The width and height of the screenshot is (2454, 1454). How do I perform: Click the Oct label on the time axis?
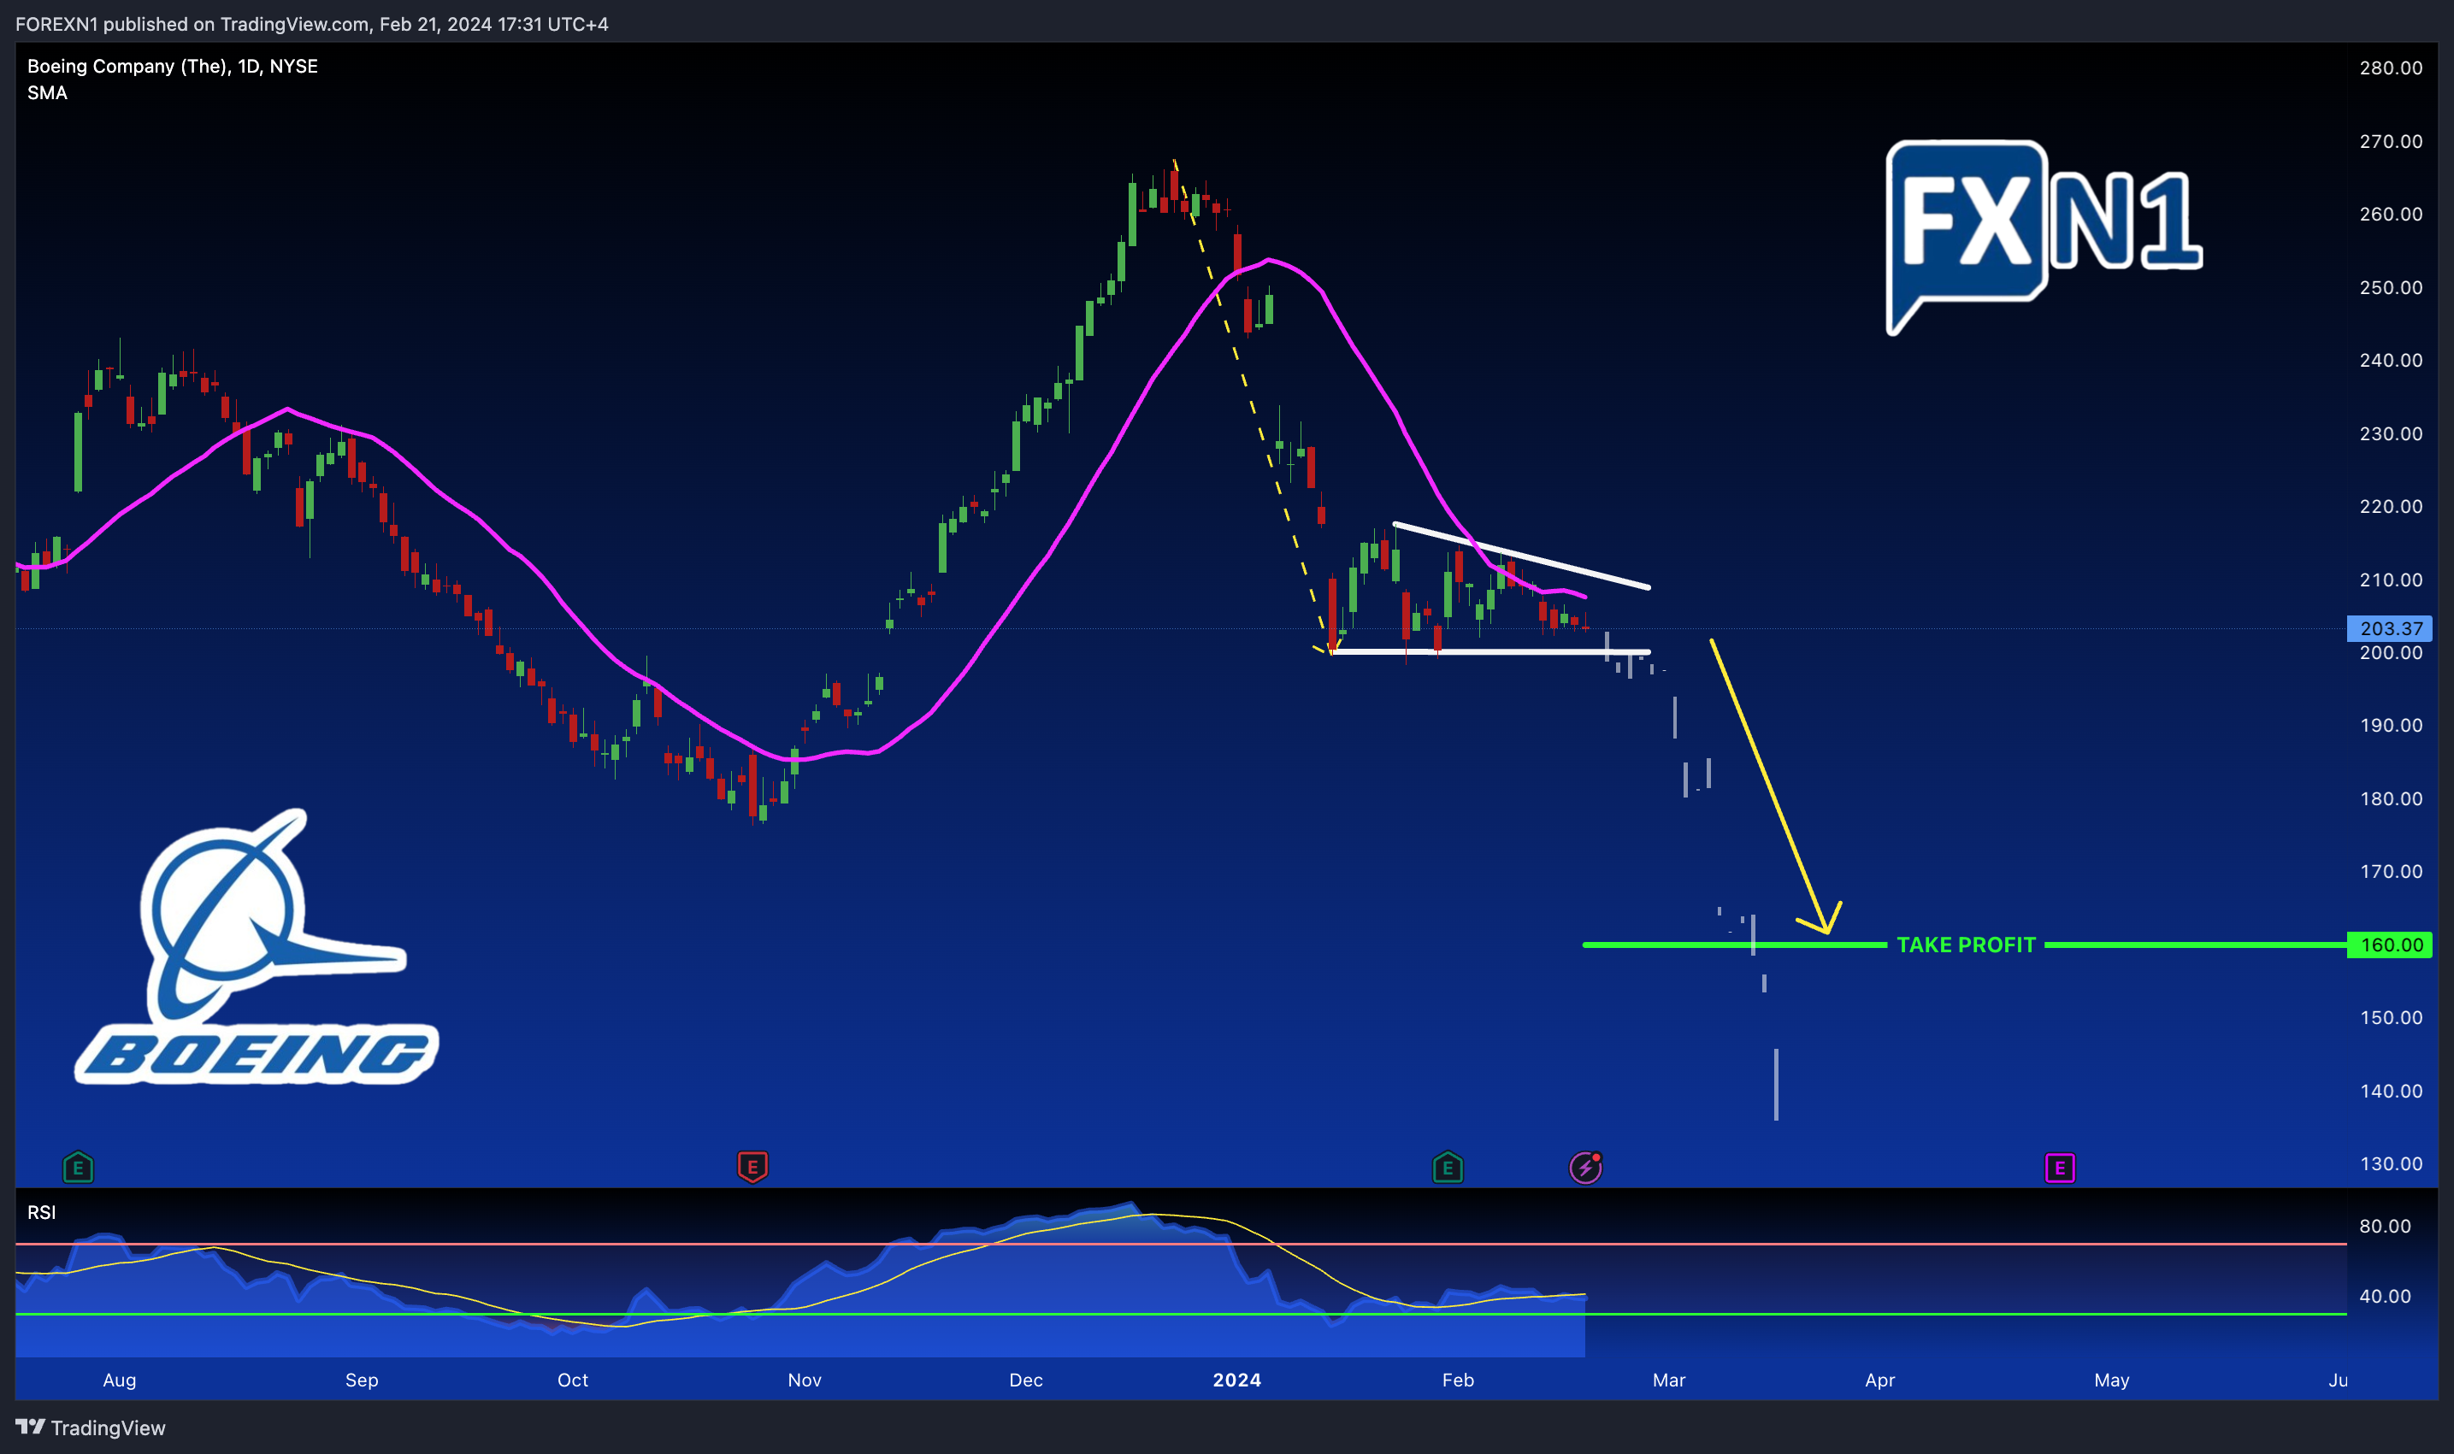coord(572,1380)
